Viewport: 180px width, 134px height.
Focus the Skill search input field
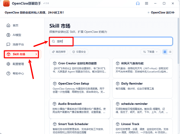coord(111,41)
